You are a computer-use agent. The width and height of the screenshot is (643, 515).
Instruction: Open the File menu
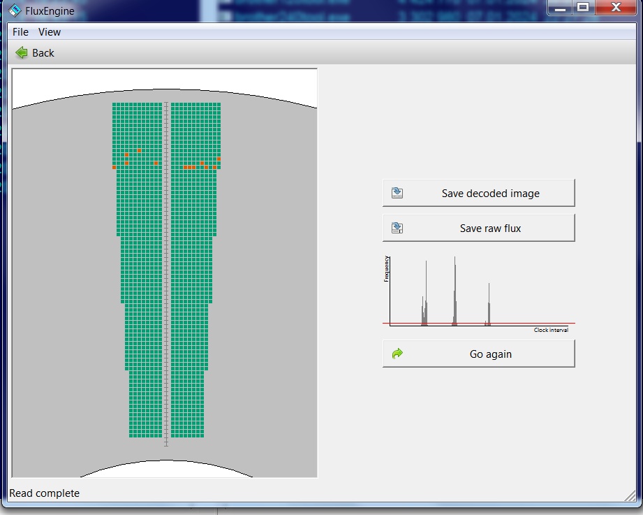20,32
